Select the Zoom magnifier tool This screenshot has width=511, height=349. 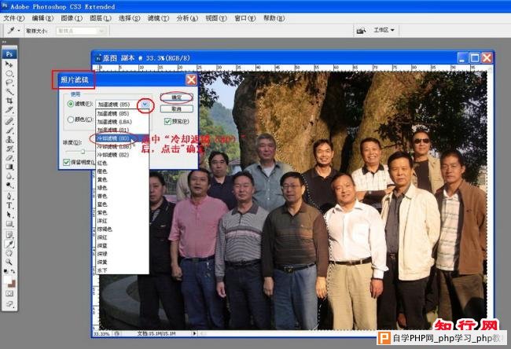[x=9, y=253]
